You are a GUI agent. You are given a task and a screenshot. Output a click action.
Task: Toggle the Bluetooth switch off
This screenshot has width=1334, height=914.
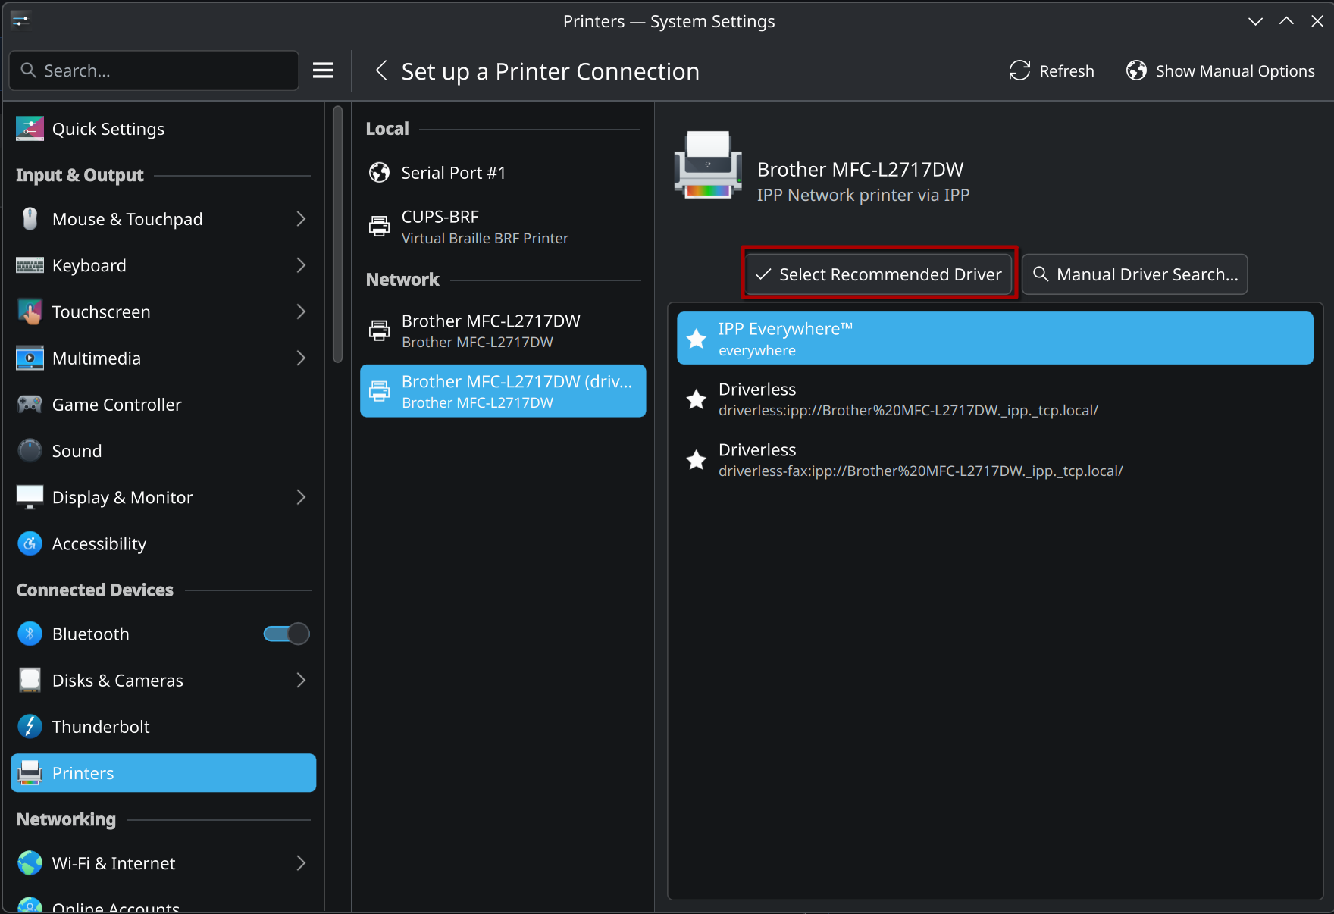click(286, 634)
